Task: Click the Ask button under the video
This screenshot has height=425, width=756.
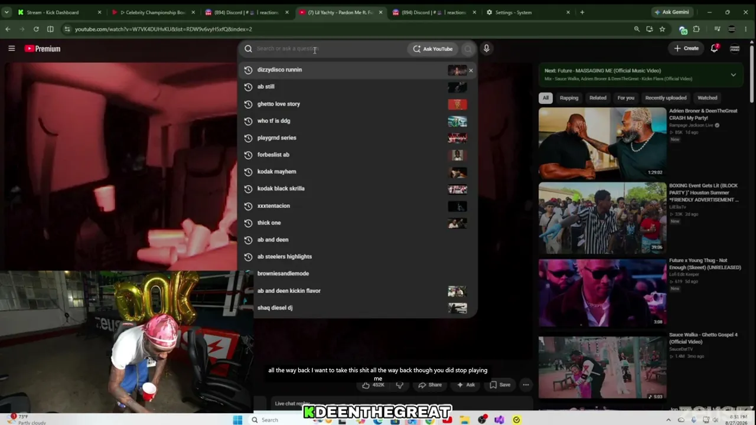Action: tap(465, 385)
